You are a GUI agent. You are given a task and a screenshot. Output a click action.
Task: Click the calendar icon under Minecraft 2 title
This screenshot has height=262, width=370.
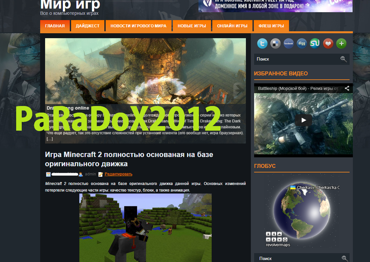[x=48, y=174]
